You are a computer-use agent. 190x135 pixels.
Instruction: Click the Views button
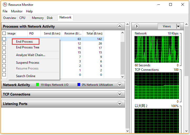pos(167,26)
